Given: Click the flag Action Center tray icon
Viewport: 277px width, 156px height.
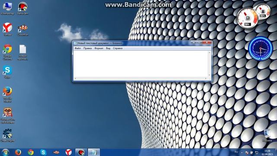Looking at the screenshot, I should (247, 153).
